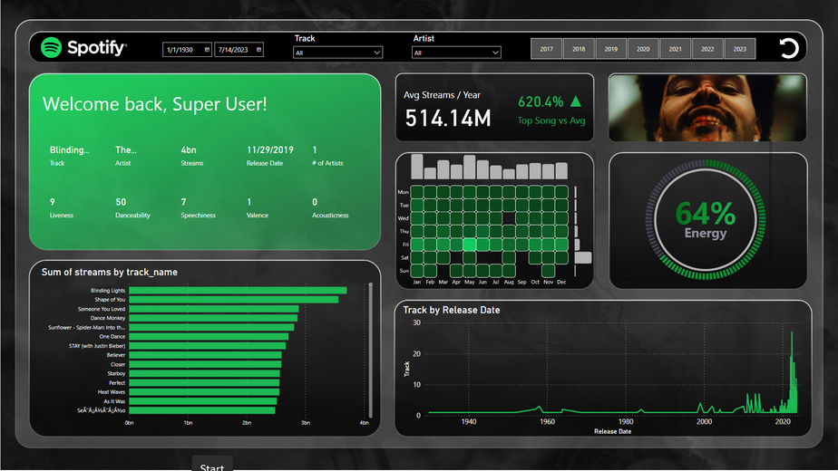Screen dimensions: 838x471
Task: Select the Closer bar
Action: pyautogui.click(x=205, y=364)
